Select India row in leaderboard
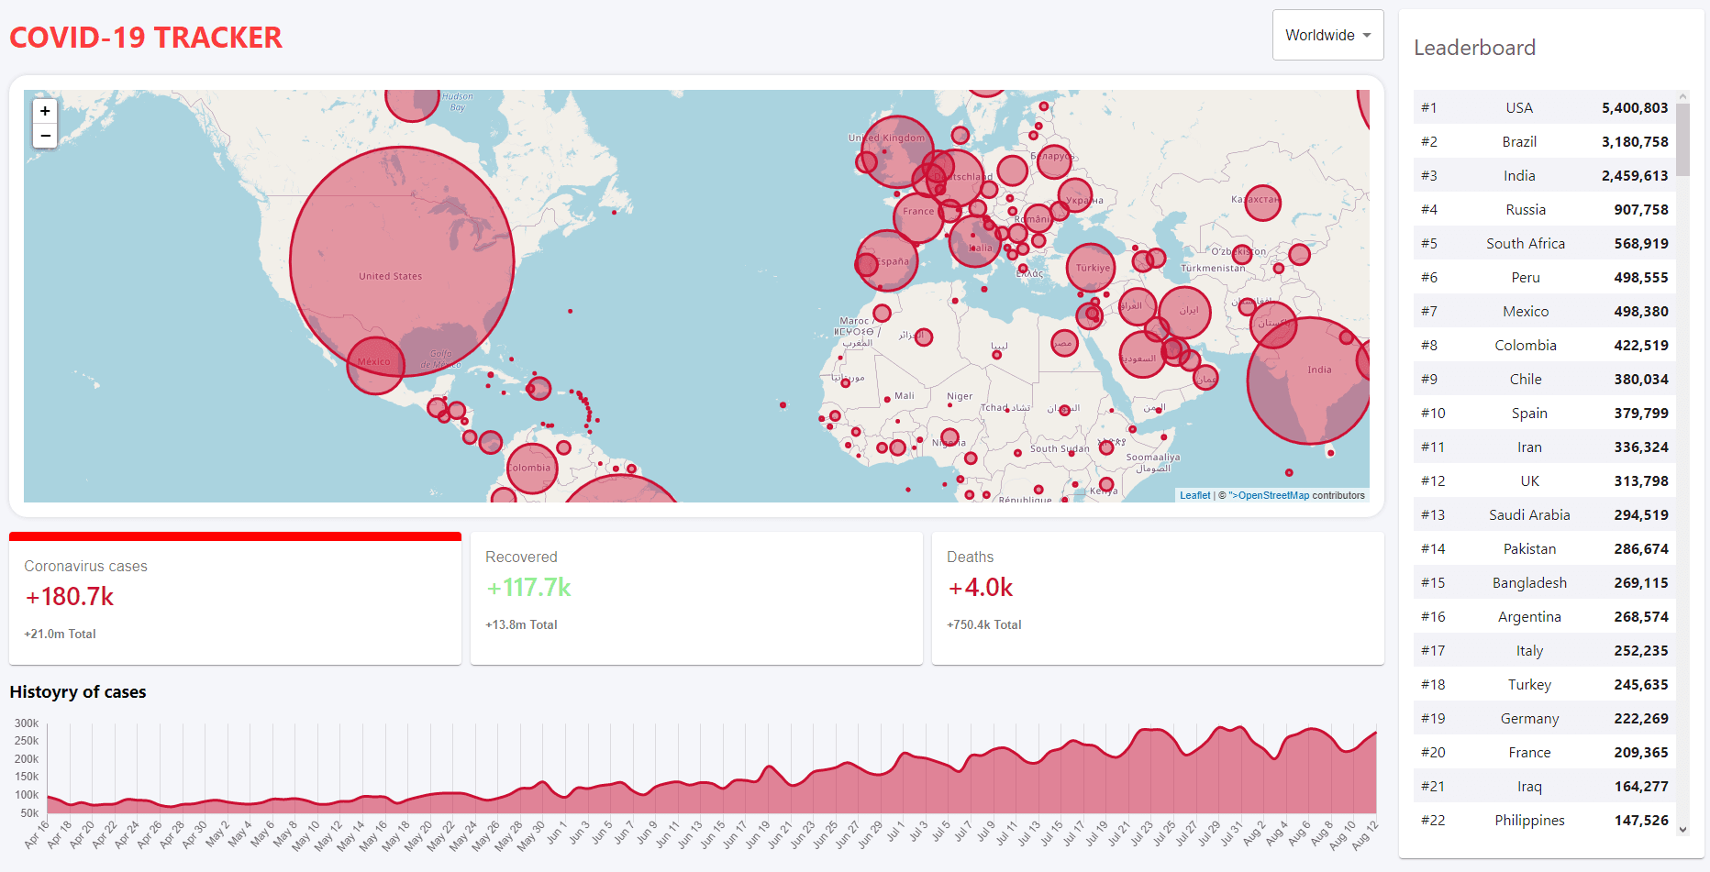 pyautogui.click(x=1545, y=175)
